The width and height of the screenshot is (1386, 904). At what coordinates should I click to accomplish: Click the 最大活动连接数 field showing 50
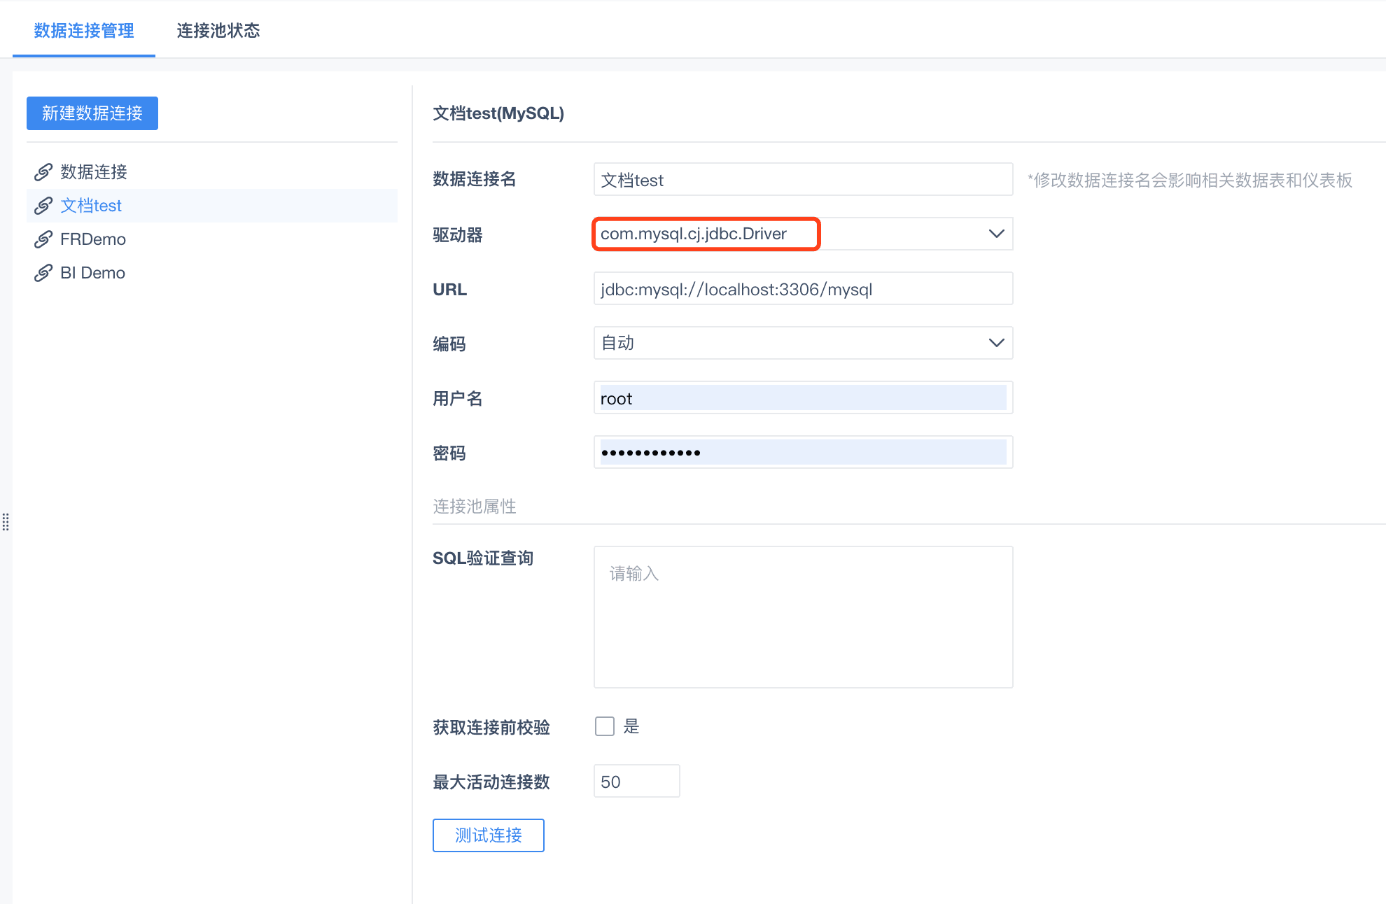[636, 782]
